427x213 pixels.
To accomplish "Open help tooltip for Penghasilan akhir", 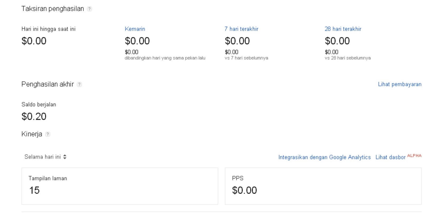I will [x=79, y=84].
